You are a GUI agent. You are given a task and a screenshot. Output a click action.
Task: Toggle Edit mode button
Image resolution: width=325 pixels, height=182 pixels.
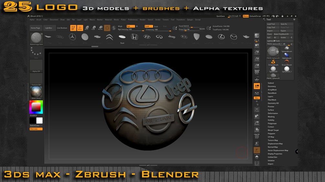(73, 28)
